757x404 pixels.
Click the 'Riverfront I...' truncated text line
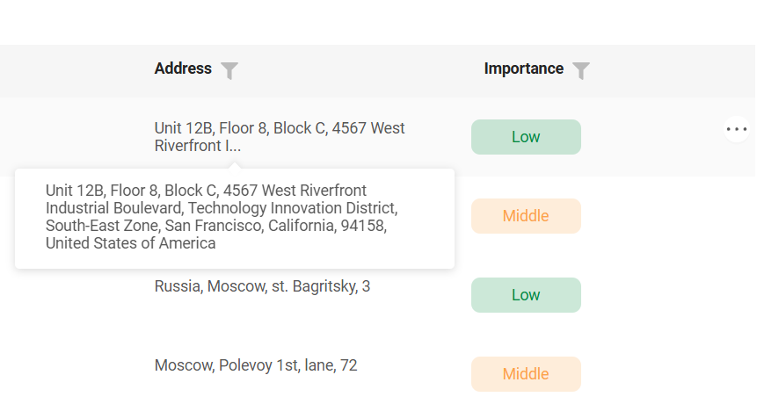(198, 146)
